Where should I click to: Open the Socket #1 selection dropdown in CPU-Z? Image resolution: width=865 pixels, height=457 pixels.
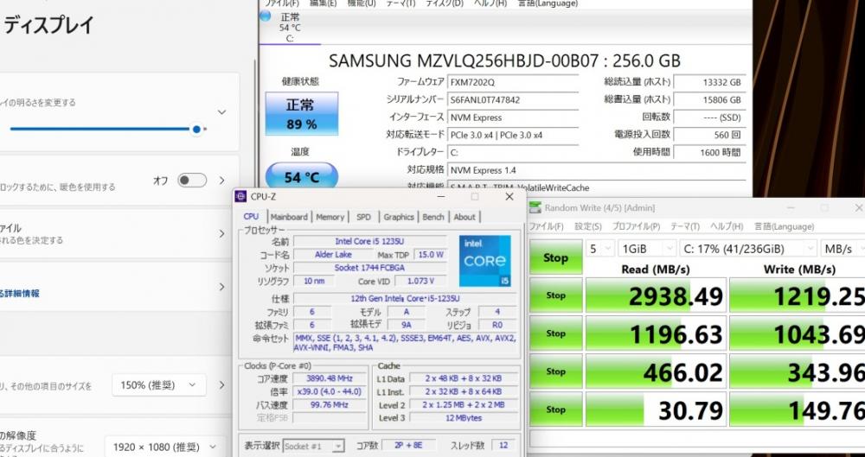[314, 446]
